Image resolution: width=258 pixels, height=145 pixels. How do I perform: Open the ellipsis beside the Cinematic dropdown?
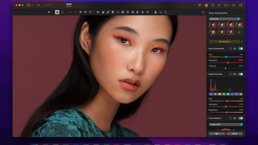[x=242, y=19]
